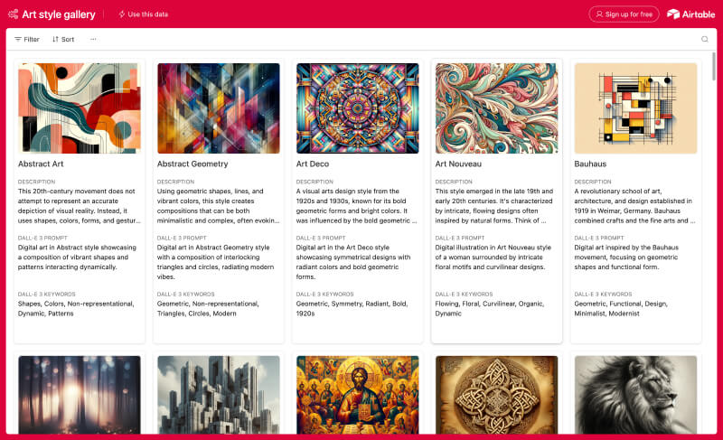This screenshot has width=723, height=440.
Task: Open the three-dot more options menu
Action: pyautogui.click(x=93, y=40)
